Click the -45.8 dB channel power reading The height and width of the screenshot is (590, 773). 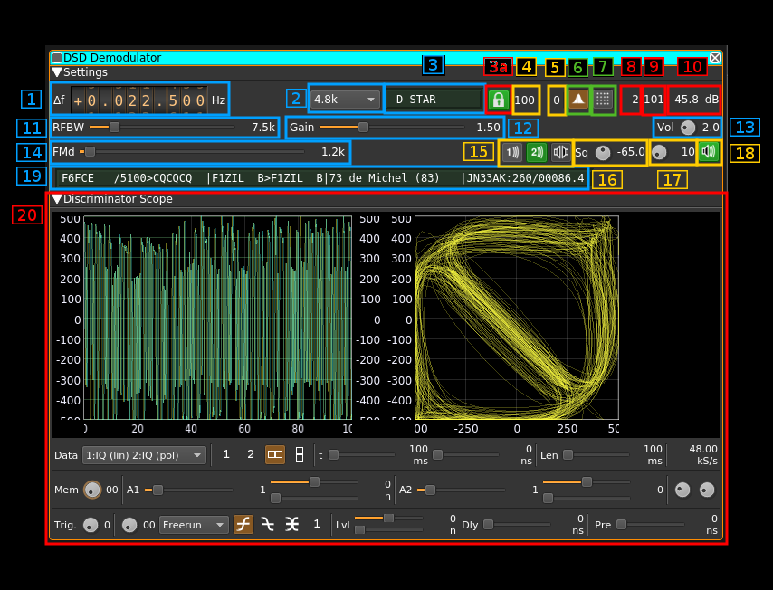tap(694, 100)
